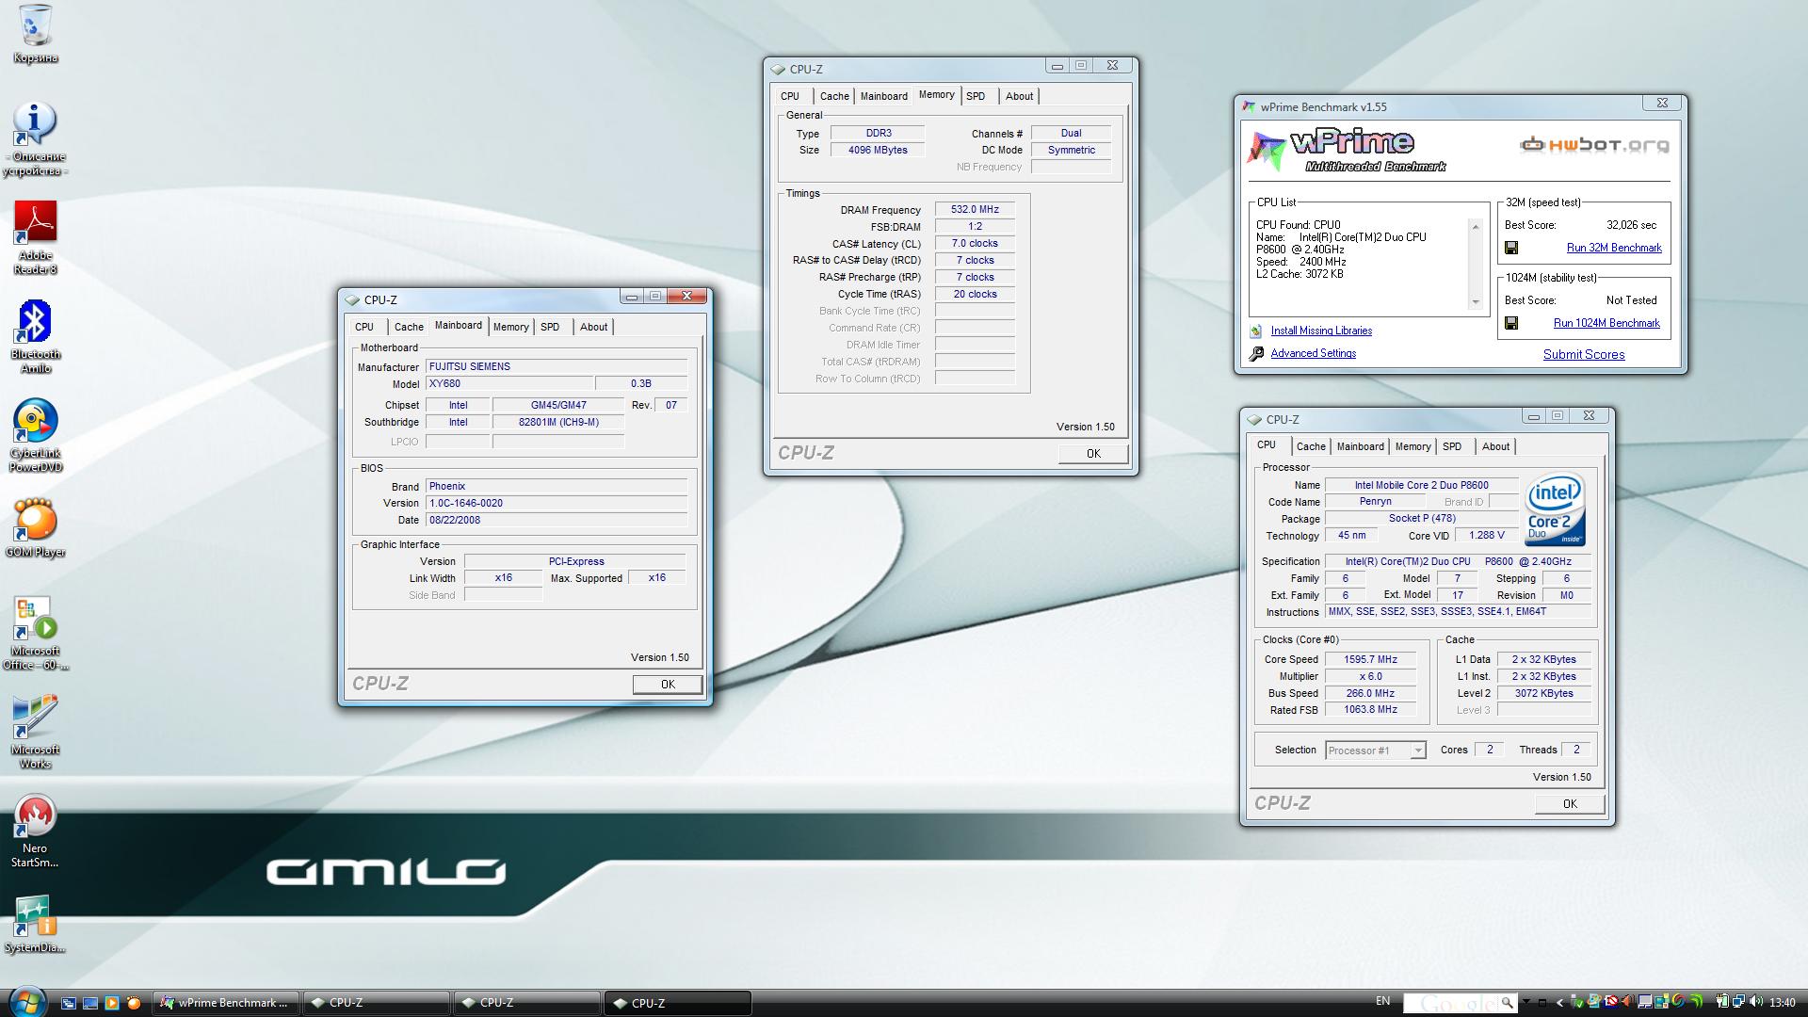
Task: Click the 13:40 taskbar clock
Action: [x=1782, y=1003]
